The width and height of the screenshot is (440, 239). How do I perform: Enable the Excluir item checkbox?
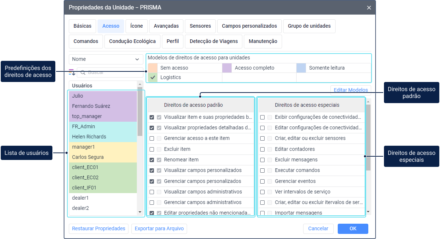tap(152, 149)
